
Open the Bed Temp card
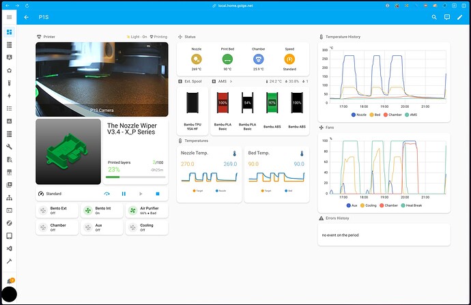point(276,175)
